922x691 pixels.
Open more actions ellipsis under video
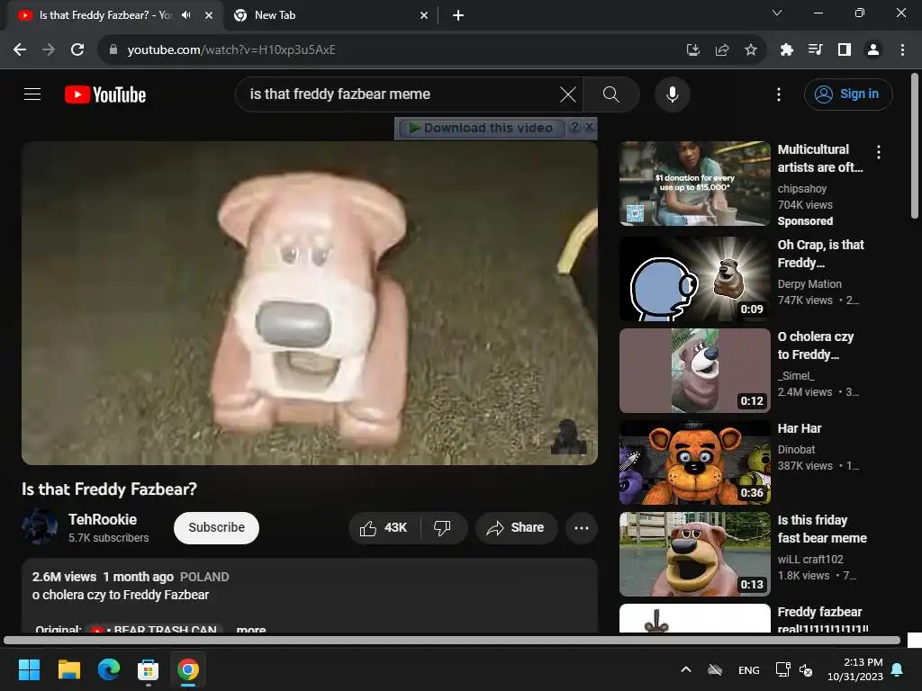(x=582, y=527)
